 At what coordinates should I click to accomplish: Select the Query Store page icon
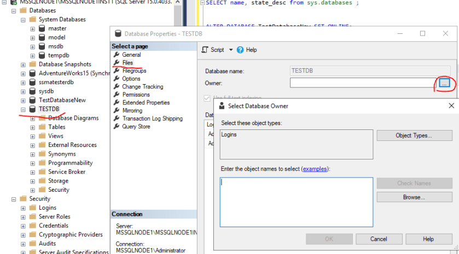[116, 127]
